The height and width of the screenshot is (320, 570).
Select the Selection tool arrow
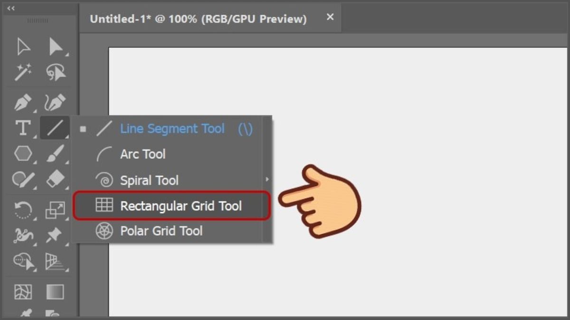[23, 46]
